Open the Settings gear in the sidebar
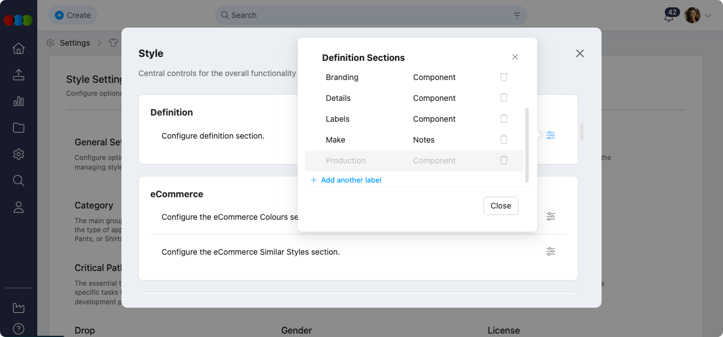The height and width of the screenshot is (337, 723). point(18,154)
